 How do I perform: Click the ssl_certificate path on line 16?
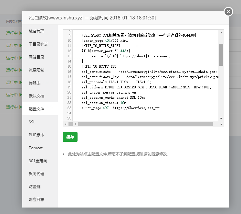tap(168, 72)
